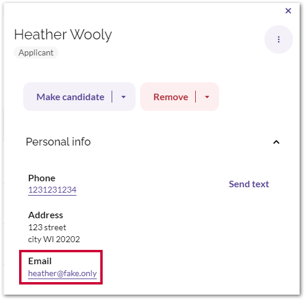Open the Remove dropdown arrow

207,97
